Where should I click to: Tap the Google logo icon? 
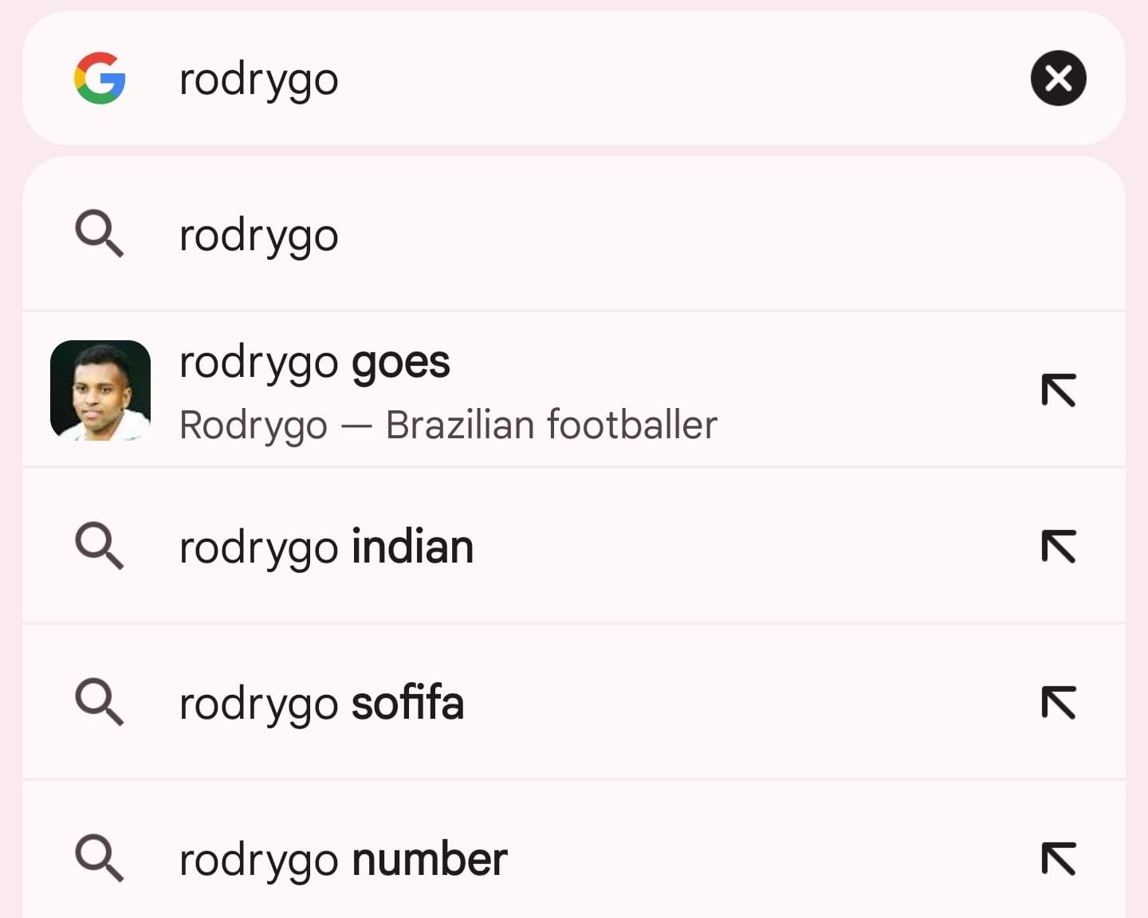point(100,78)
